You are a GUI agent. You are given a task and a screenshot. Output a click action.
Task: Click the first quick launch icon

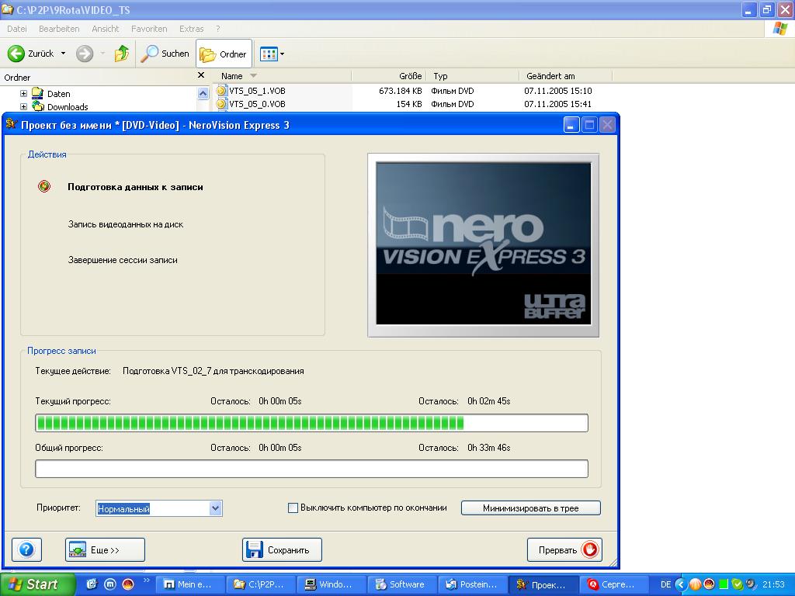[x=92, y=584]
